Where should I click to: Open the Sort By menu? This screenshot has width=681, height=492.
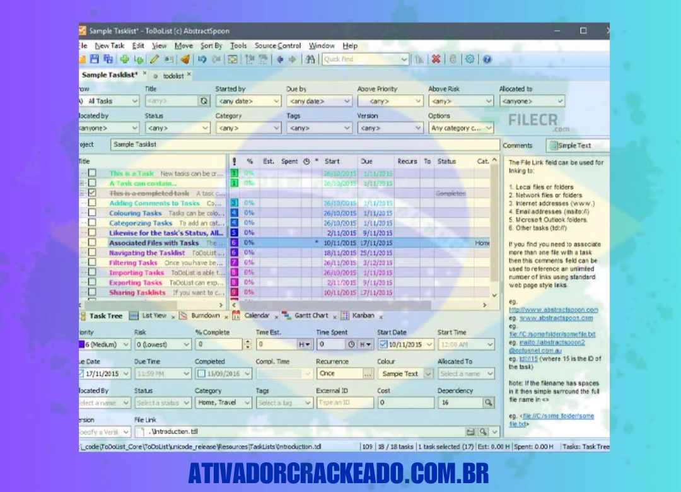click(x=211, y=45)
